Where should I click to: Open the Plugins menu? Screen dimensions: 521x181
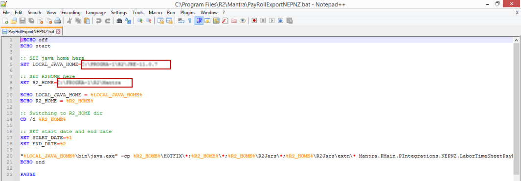(188, 13)
